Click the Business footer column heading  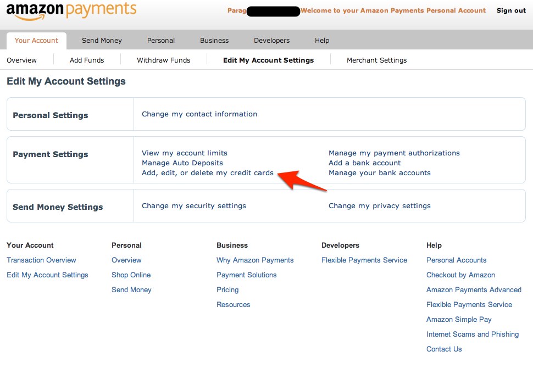coord(232,246)
